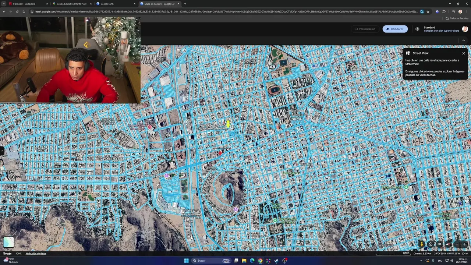The image size is (471, 265).
Task: Click the browser home button
Action: (24, 11)
